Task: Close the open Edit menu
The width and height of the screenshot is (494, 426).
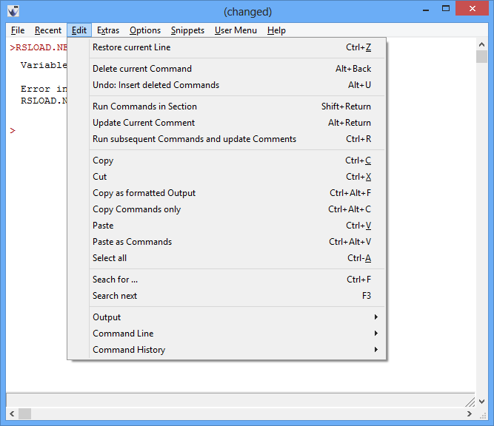Action: point(79,30)
